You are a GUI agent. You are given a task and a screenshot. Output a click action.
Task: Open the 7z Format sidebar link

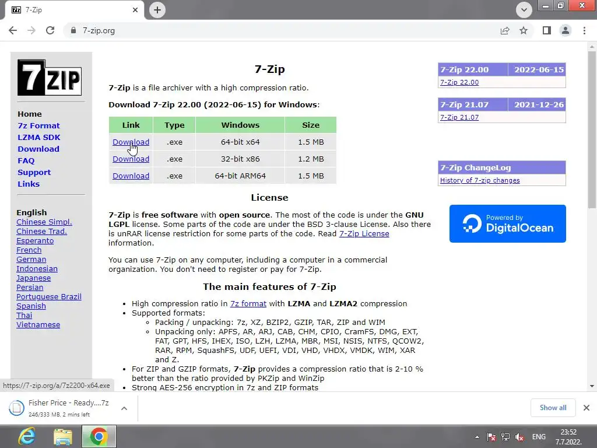[38, 126]
